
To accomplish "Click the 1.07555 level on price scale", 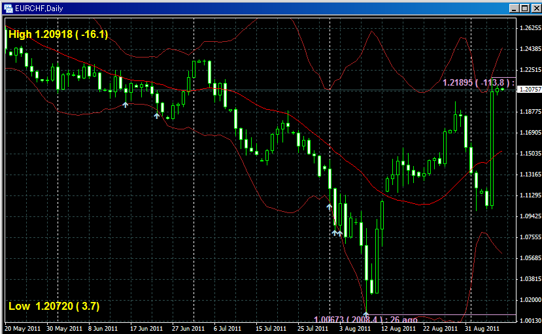I will (x=529, y=237).
